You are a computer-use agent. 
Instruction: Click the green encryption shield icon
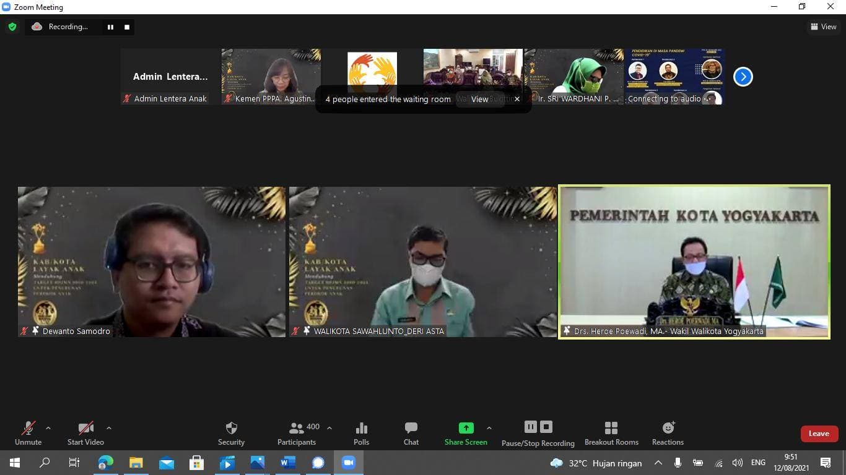point(12,27)
